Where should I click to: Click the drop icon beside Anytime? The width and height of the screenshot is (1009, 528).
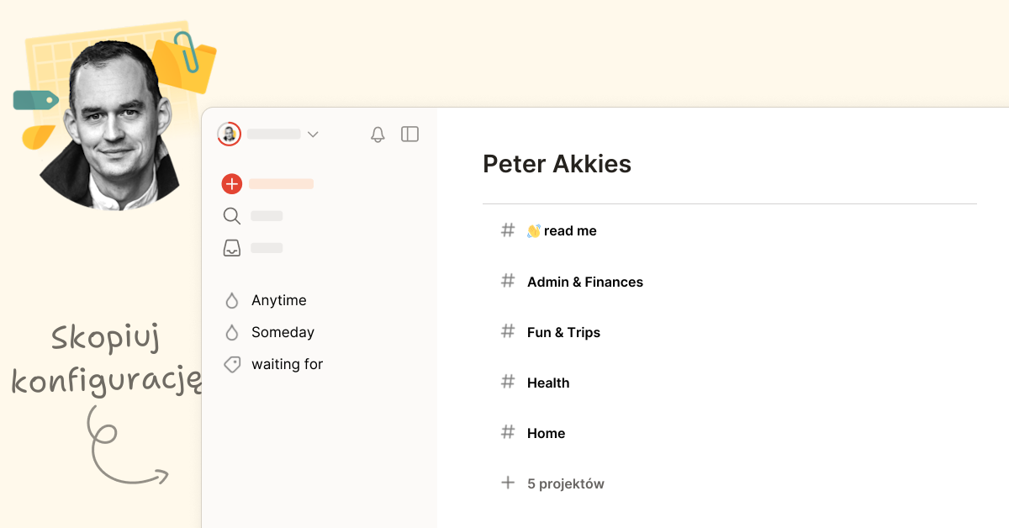pyautogui.click(x=232, y=300)
